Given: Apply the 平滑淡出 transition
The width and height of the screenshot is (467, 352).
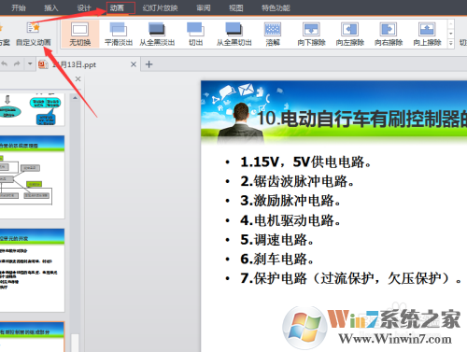Looking at the screenshot, I should click(x=119, y=34).
